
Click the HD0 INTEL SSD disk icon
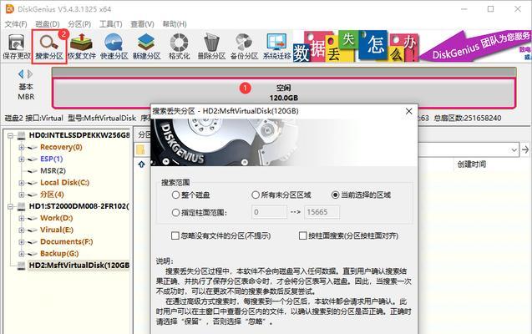click(x=22, y=135)
